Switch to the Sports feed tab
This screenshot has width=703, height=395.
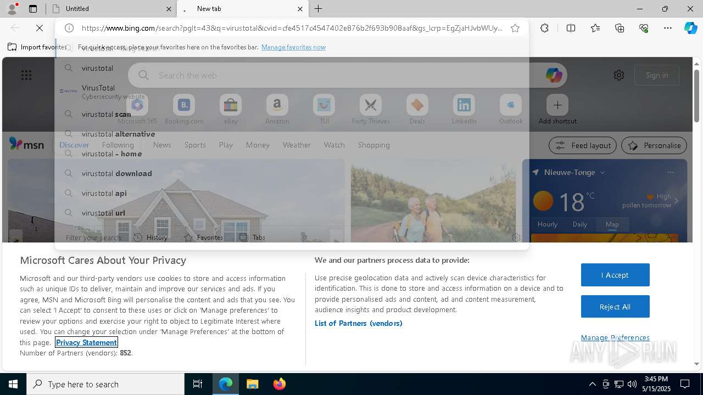tap(195, 145)
